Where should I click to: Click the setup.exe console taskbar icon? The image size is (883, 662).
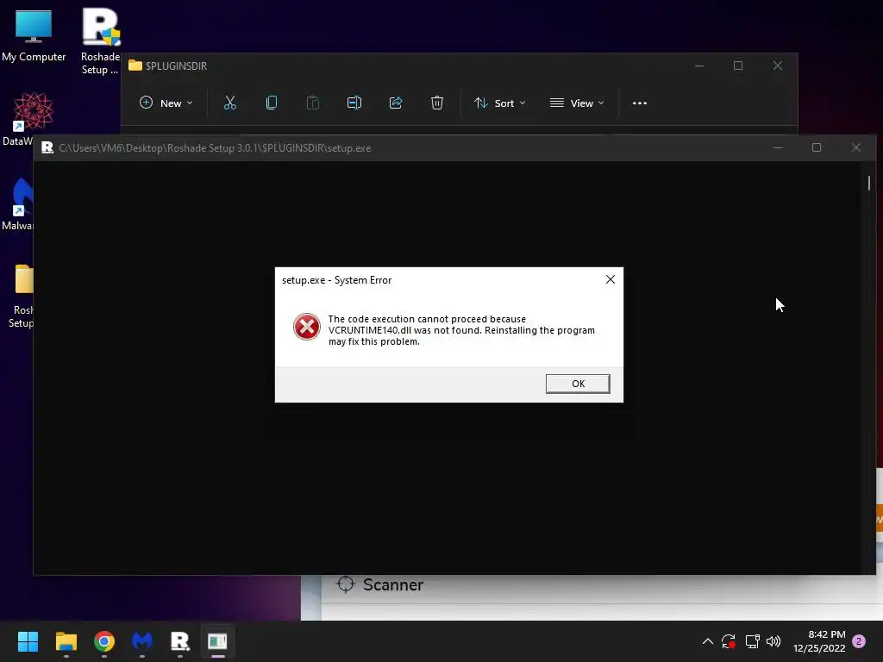218,641
